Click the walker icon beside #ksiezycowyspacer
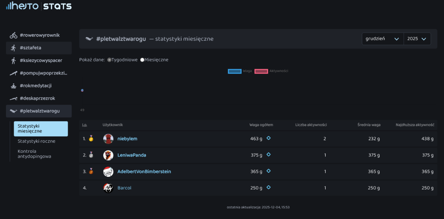Viewport: 444px width, 219px height. (14, 61)
